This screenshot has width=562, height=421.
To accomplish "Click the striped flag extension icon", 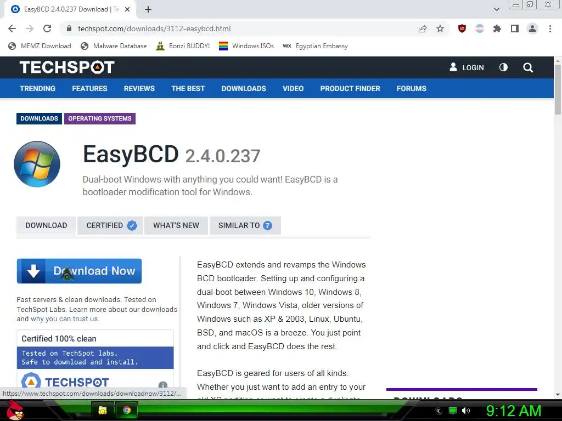I will (480, 29).
